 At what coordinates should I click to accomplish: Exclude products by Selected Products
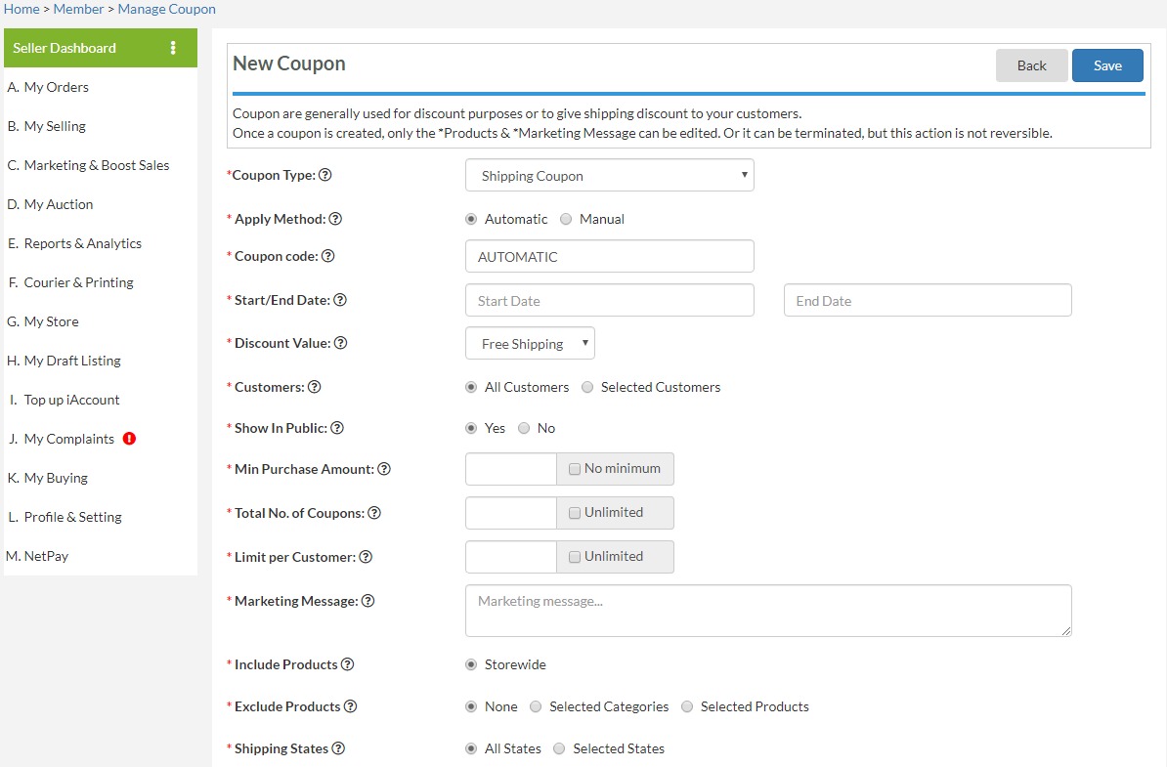pyautogui.click(x=687, y=706)
